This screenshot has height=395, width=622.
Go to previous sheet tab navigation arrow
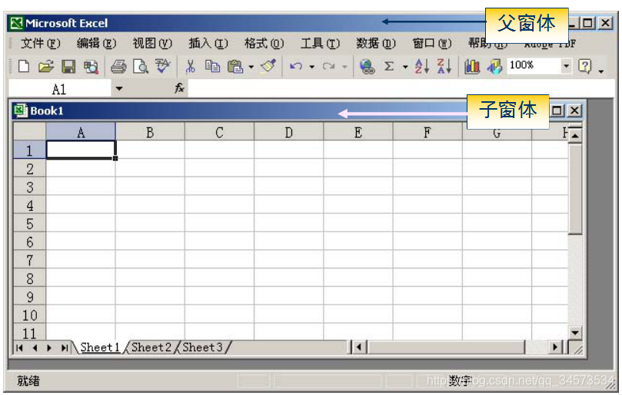point(35,347)
